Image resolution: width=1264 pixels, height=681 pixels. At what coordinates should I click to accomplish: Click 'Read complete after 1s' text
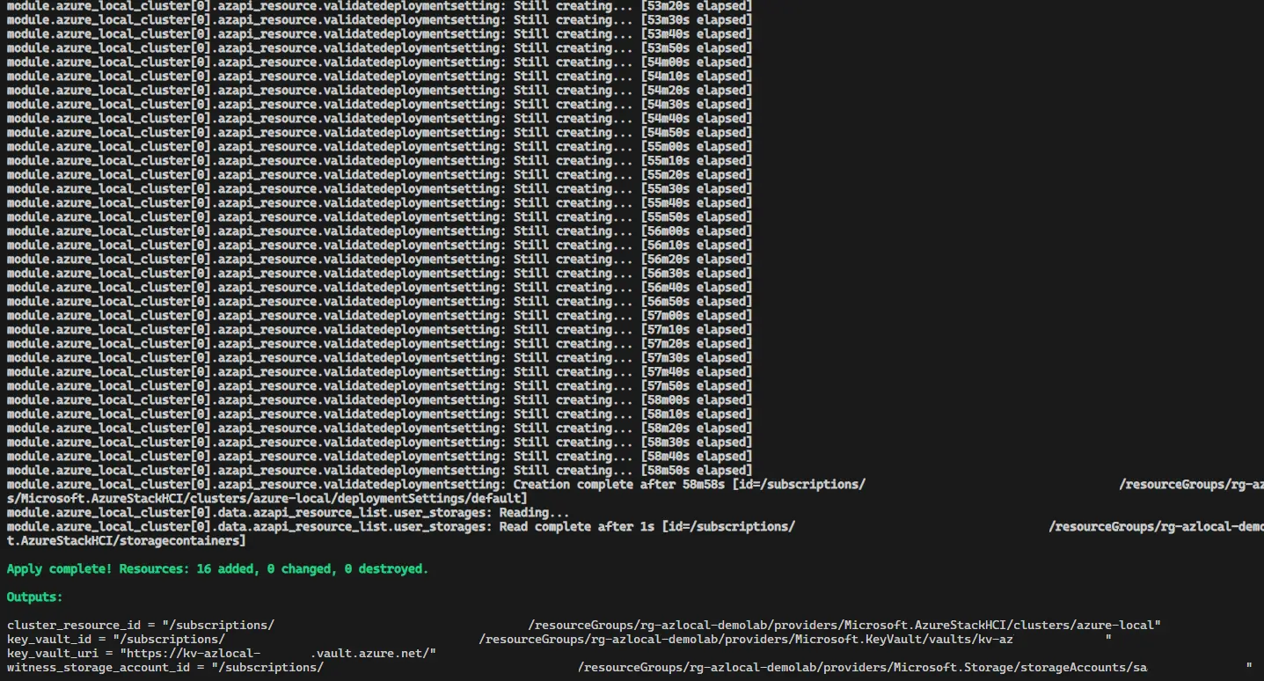pos(576,527)
